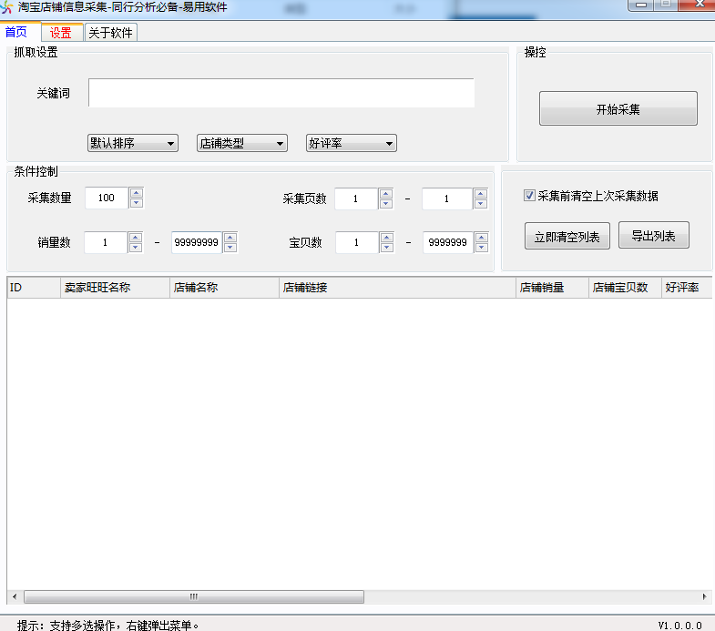715x631 pixels.
Task: Click the V1.0.0.0 version text
Action: pos(679,625)
